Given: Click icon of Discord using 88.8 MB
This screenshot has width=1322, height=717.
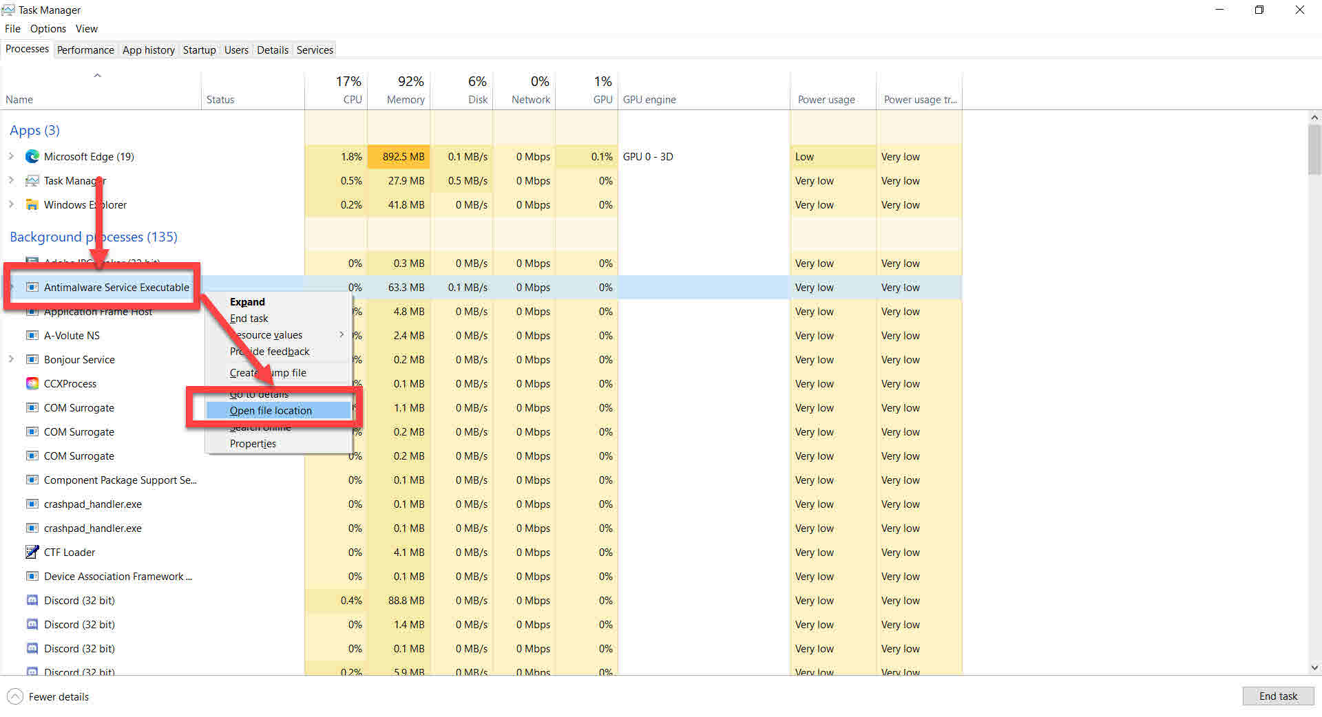Looking at the screenshot, I should tap(32, 601).
